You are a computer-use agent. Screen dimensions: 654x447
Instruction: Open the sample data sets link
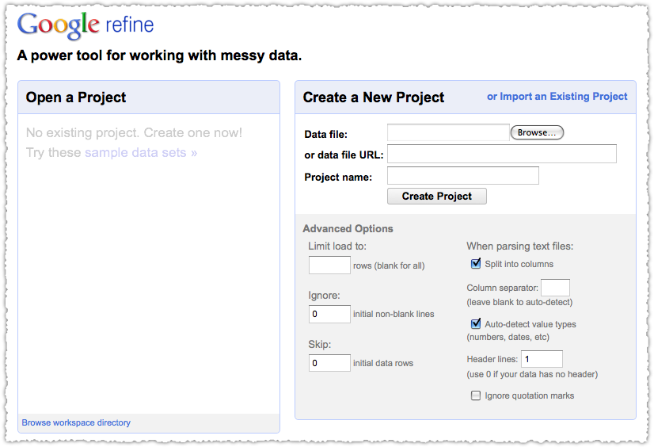[x=141, y=153]
